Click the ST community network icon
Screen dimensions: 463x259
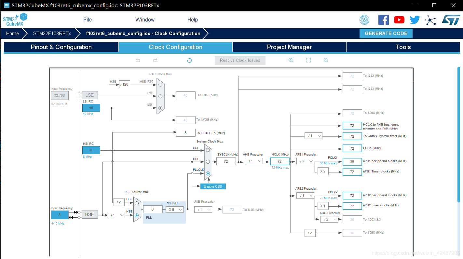(430, 20)
